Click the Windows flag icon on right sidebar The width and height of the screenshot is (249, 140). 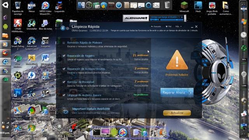click(244, 22)
